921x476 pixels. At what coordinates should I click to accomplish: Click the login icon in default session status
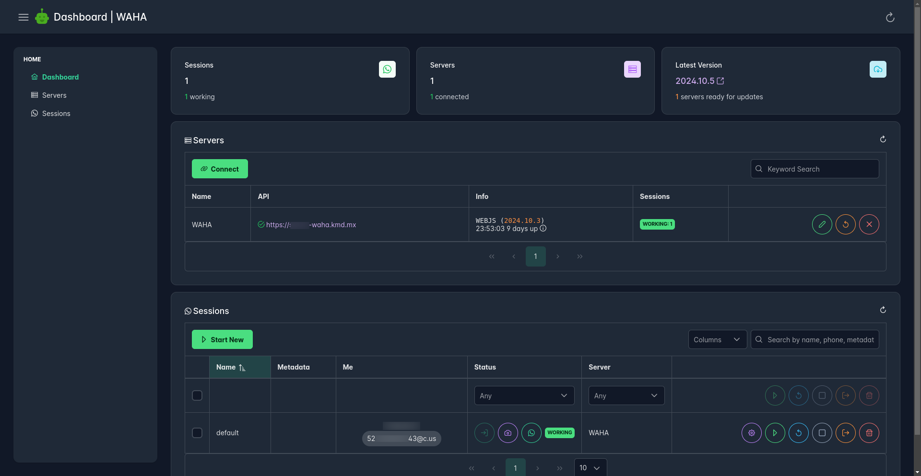[x=484, y=433]
